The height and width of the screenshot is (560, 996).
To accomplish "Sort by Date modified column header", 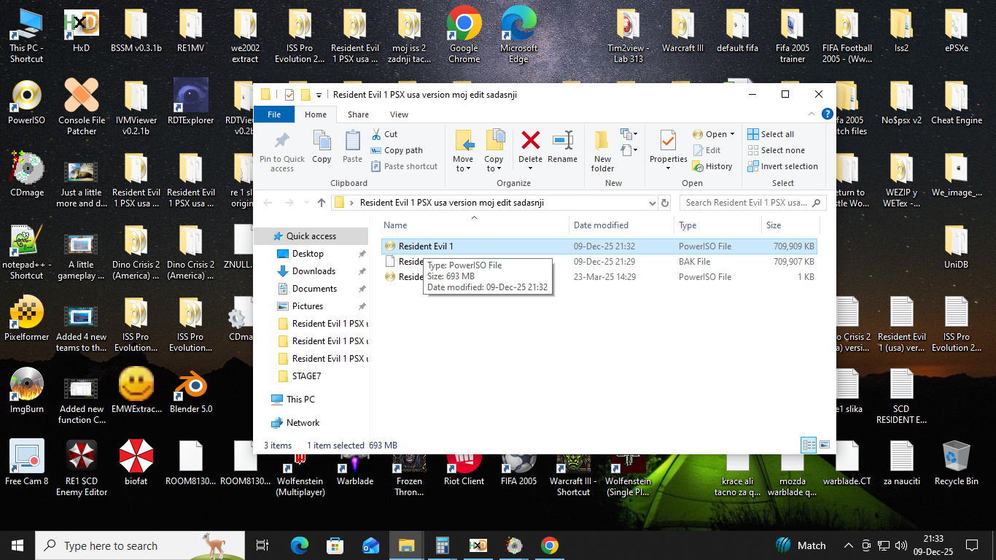I will (620, 225).
